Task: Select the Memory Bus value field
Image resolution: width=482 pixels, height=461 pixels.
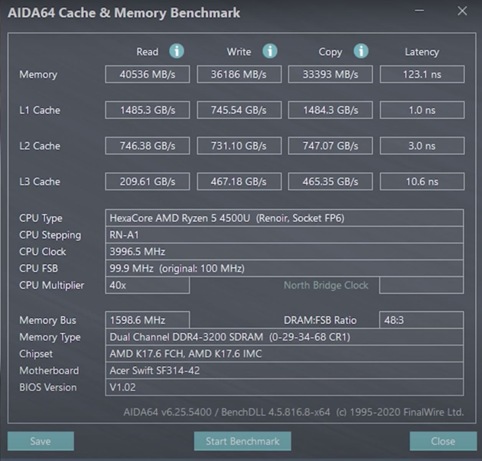Action: 147,320
